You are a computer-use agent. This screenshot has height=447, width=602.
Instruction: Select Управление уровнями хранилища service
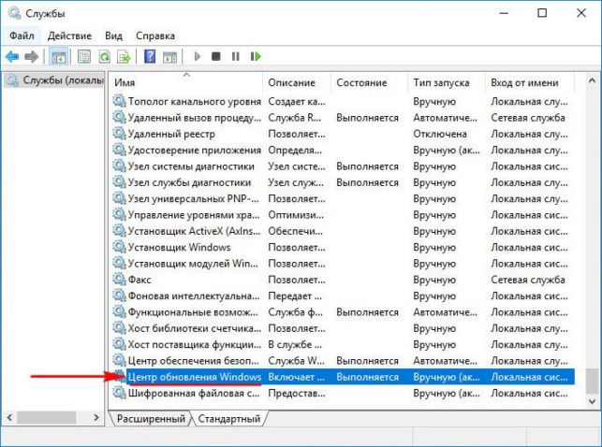tap(344, 215)
